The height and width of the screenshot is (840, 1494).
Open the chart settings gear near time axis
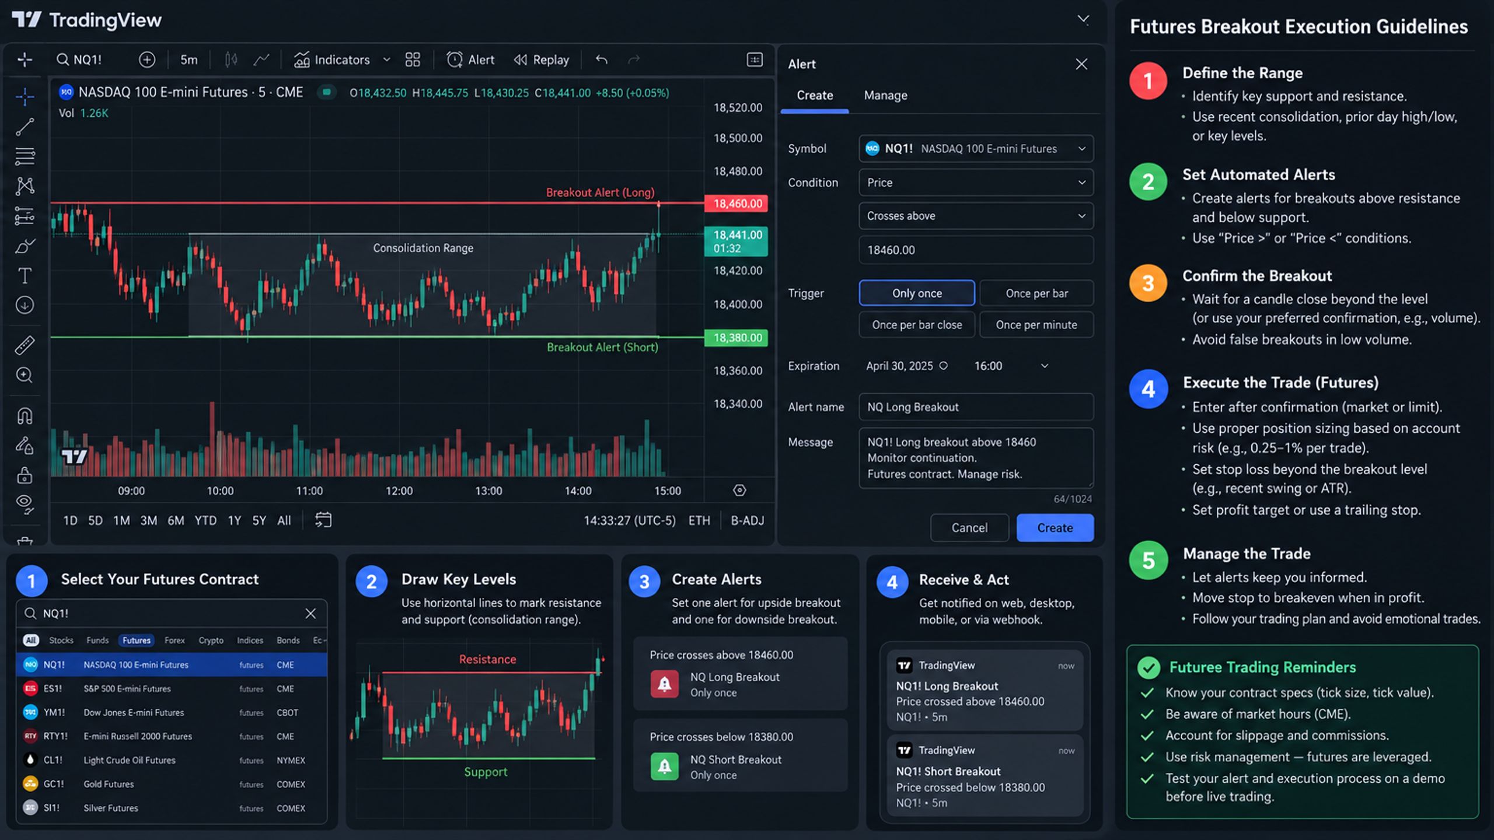(x=739, y=491)
